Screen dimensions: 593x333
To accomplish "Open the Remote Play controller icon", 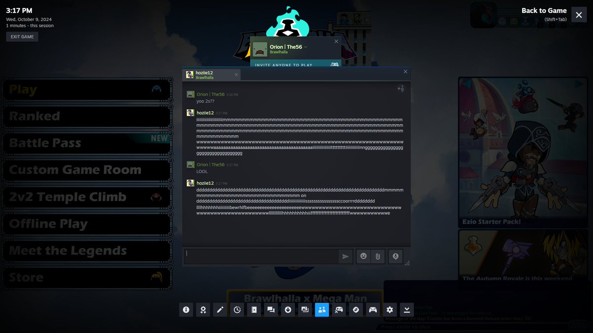I will pyautogui.click(x=339, y=310).
